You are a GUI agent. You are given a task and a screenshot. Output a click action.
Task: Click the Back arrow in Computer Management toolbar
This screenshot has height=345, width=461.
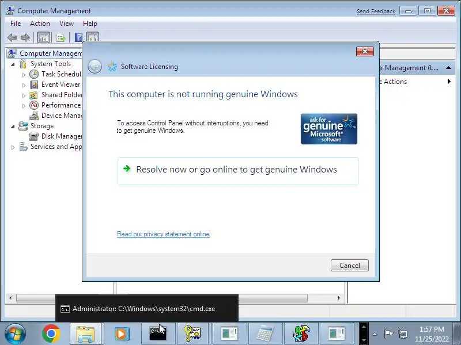(x=12, y=37)
